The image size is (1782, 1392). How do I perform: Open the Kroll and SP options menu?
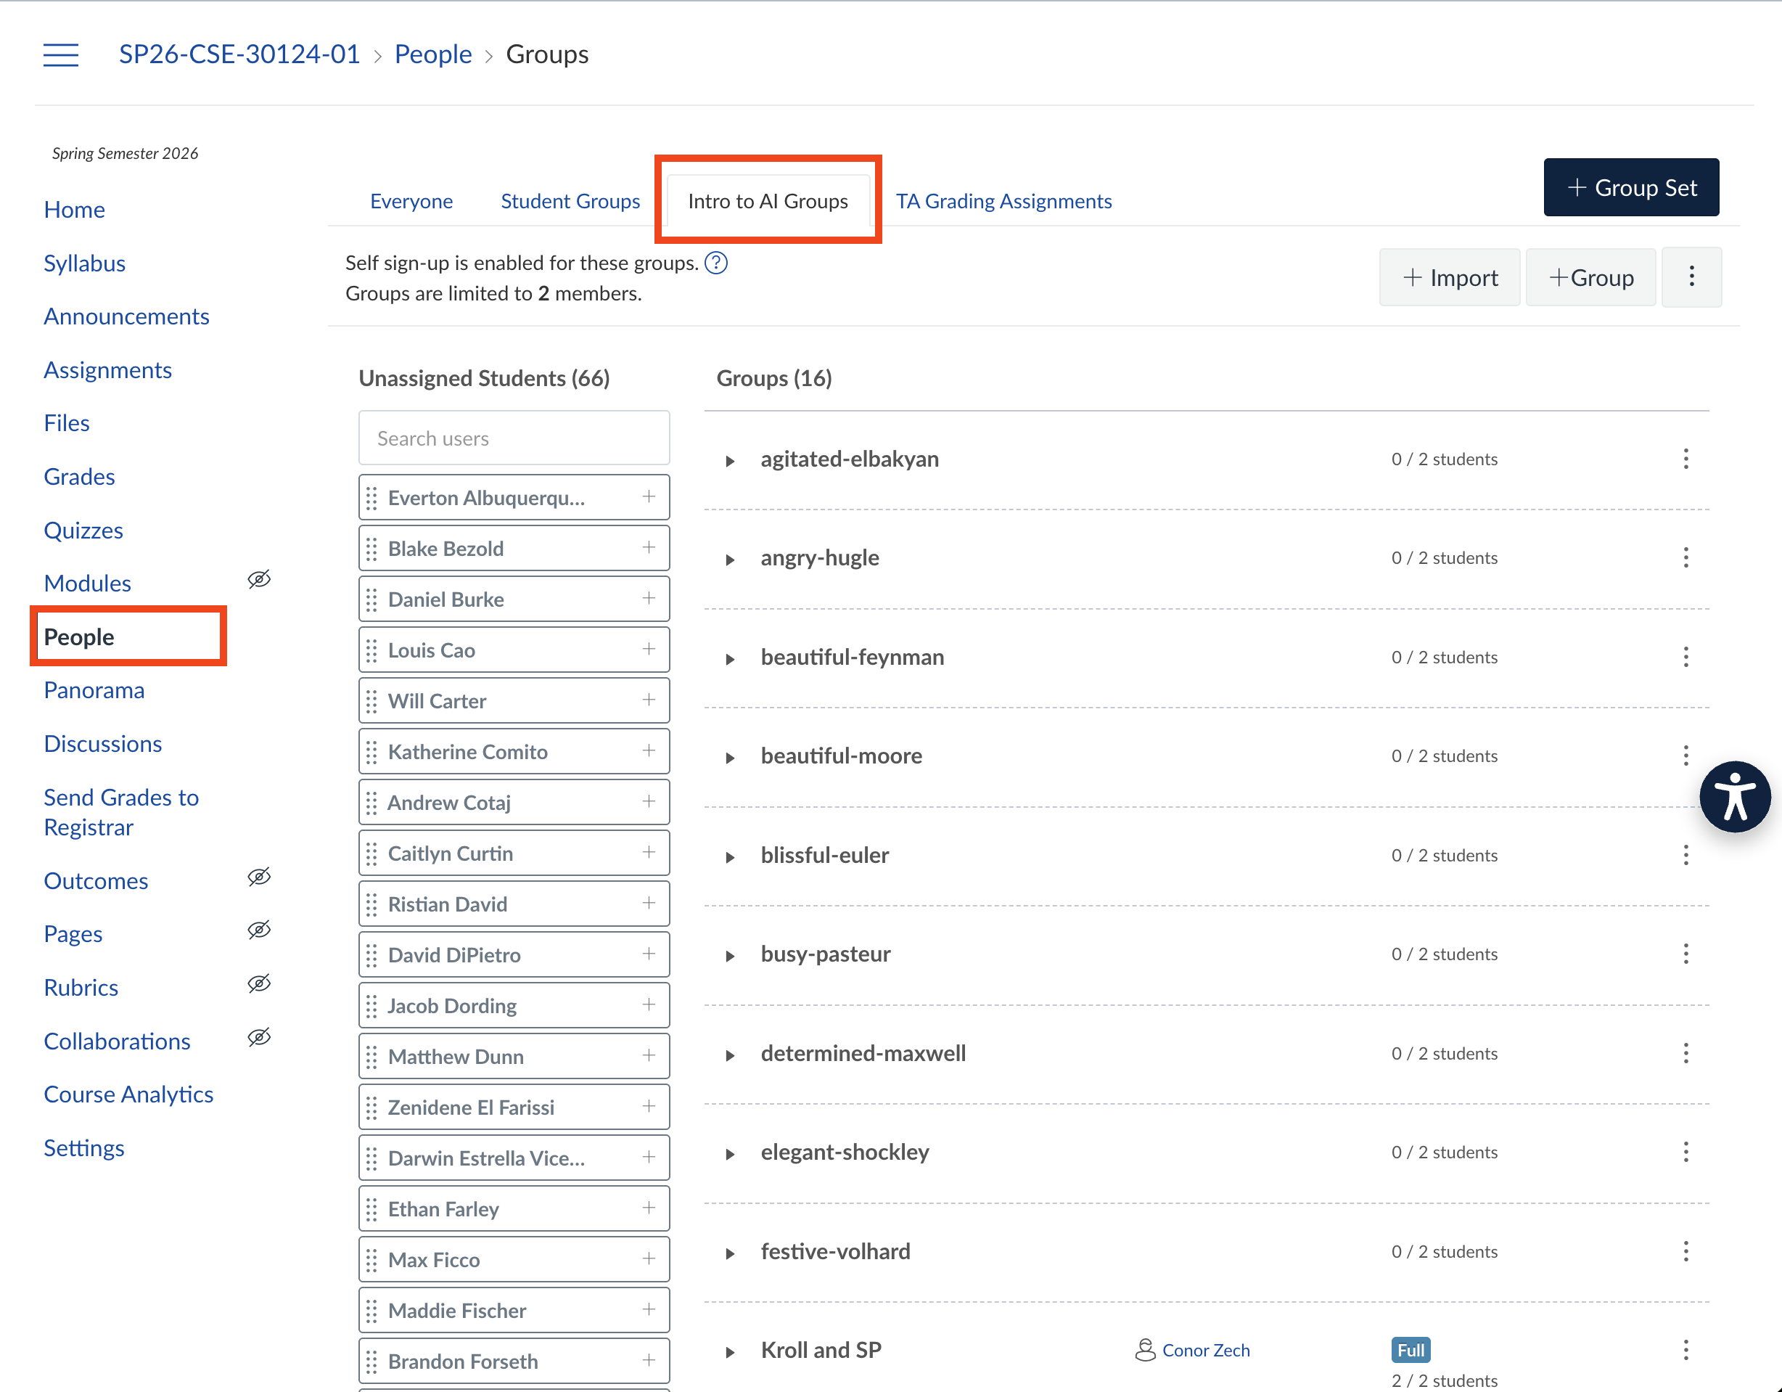click(x=1685, y=1351)
